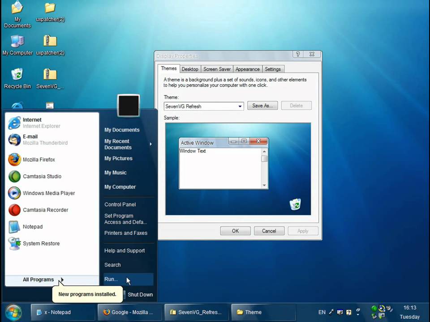Open My Computer in Start menu right pane

coord(120,187)
